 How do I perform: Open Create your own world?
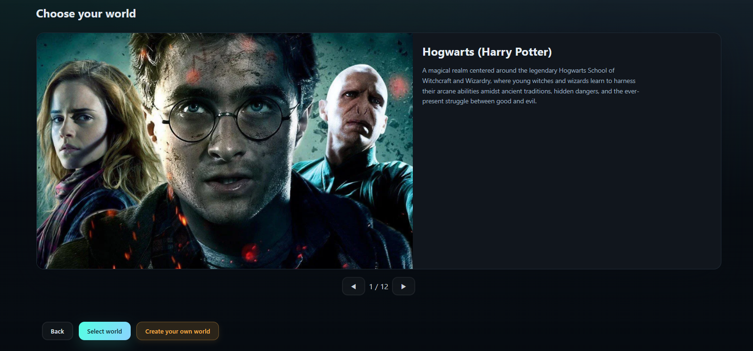177,331
